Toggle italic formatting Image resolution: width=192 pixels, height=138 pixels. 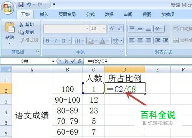pyautogui.click(x=55, y=41)
